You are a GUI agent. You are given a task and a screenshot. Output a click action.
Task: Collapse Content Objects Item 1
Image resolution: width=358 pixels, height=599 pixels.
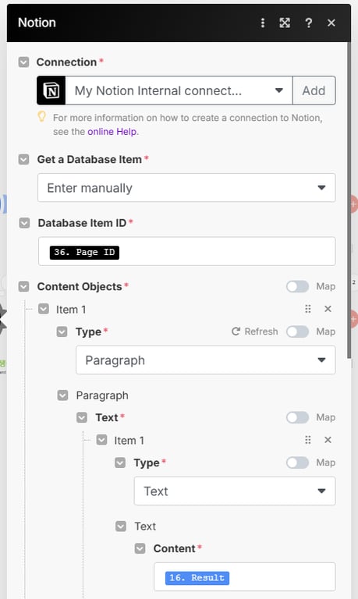click(x=44, y=309)
